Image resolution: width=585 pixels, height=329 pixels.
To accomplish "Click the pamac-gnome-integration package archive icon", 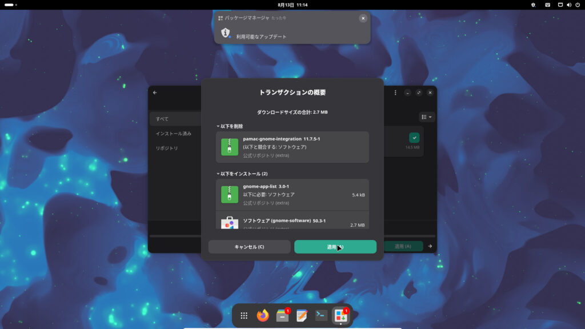I will (x=230, y=147).
